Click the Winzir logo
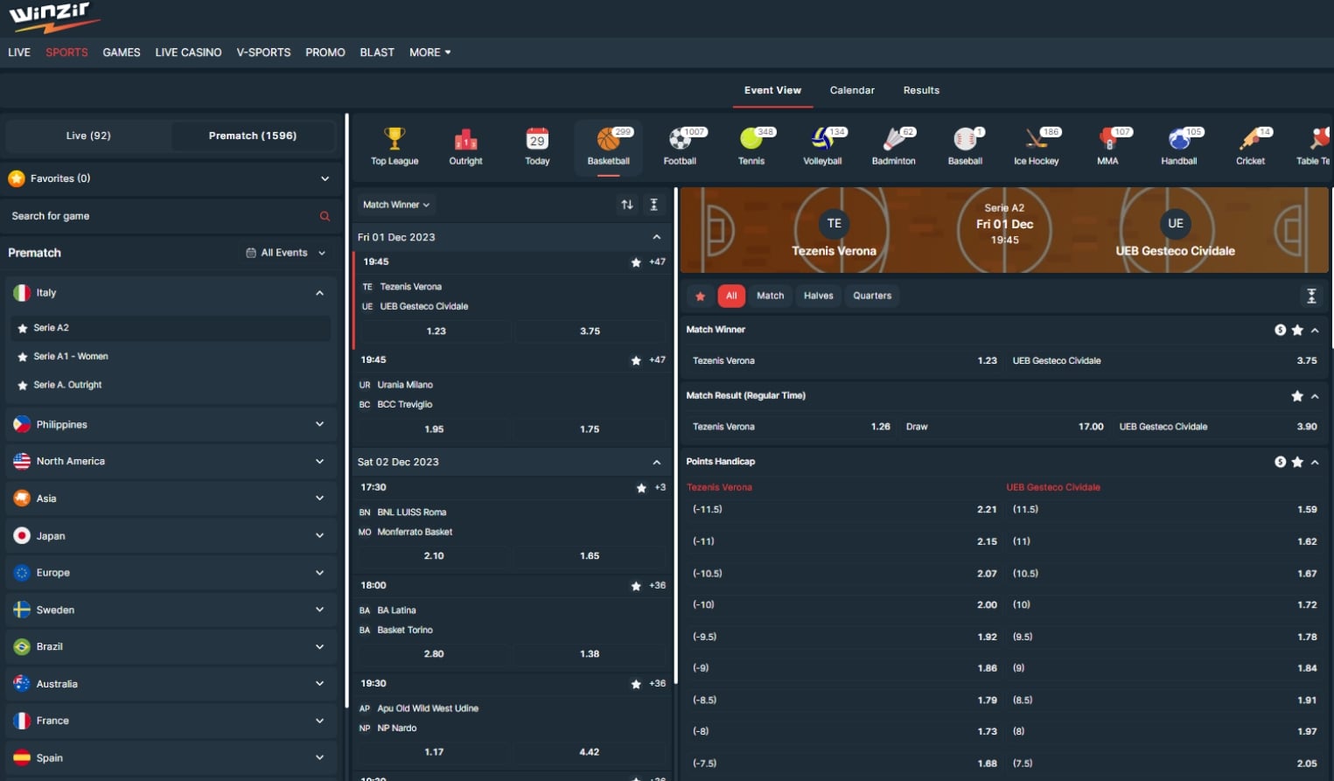 [x=54, y=17]
